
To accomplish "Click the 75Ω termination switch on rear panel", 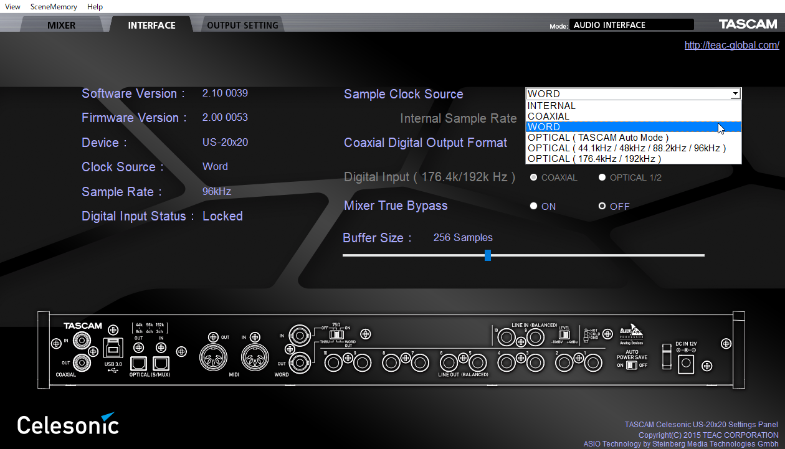I will pyautogui.click(x=338, y=335).
